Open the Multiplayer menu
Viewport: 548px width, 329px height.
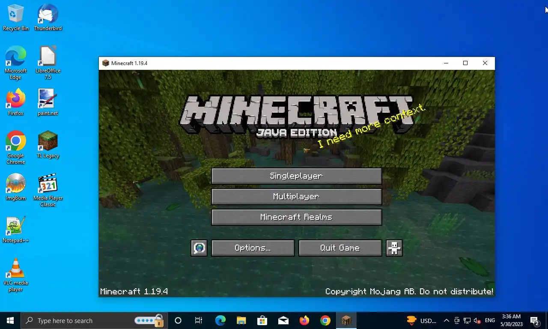coord(296,197)
